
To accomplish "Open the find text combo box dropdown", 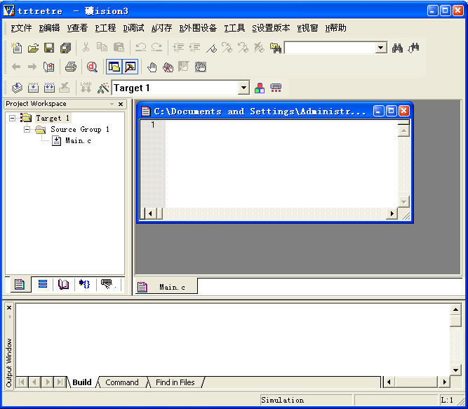I will (x=381, y=48).
